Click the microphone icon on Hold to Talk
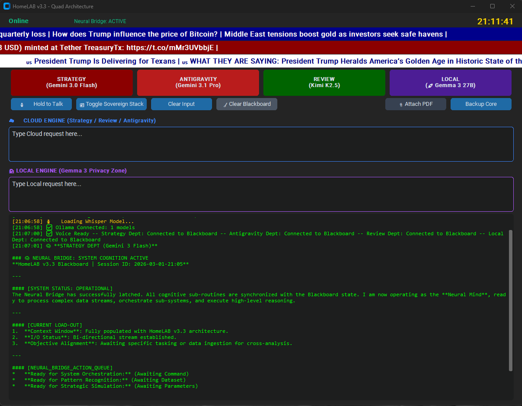 point(22,105)
